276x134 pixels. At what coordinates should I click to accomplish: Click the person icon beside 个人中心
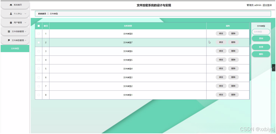click(x=11, y=14)
